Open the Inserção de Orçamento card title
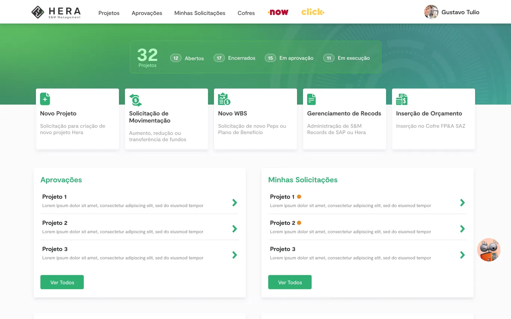The width and height of the screenshot is (511, 319). point(429,114)
